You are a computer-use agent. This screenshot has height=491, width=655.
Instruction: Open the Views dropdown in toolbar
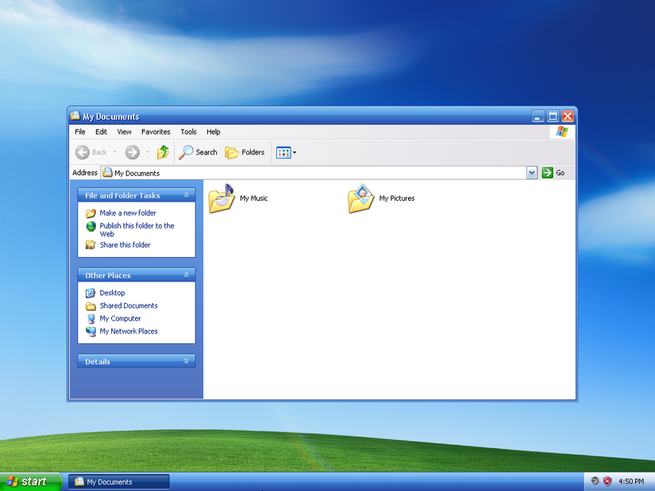(286, 152)
